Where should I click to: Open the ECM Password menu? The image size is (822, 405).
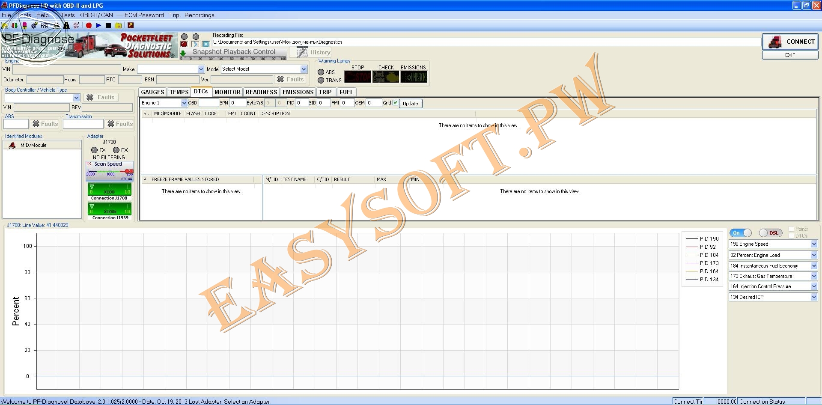pos(144,15)
